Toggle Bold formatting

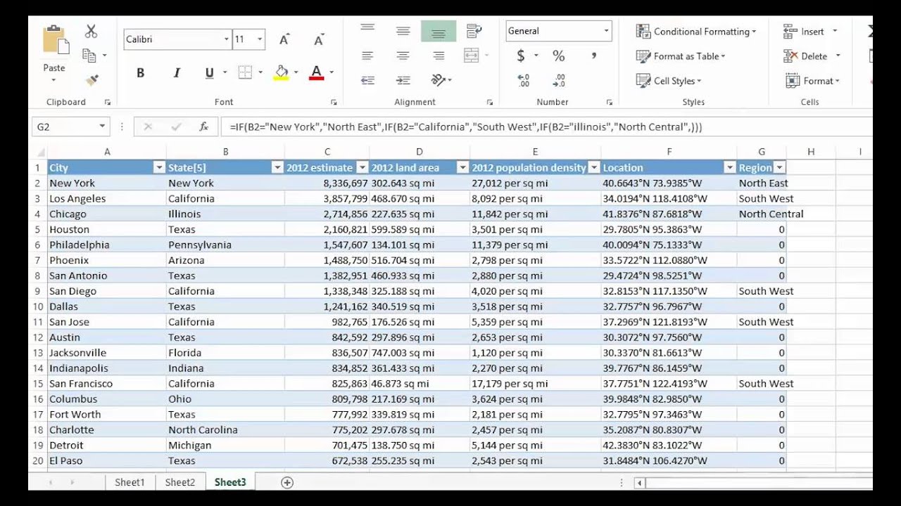[x=140, y=72]
